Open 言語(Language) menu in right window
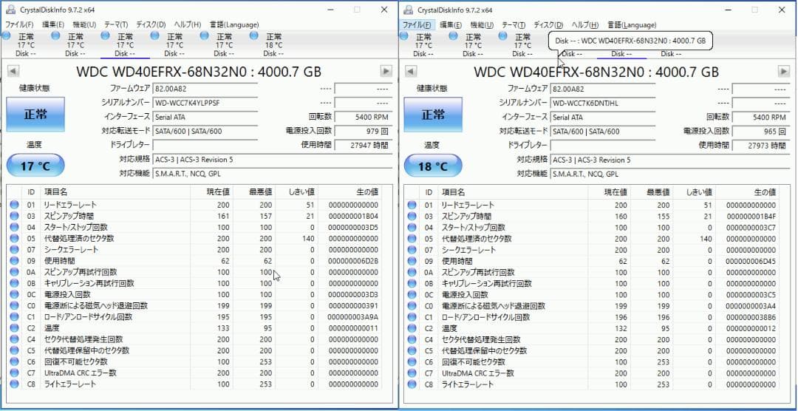The height and width of the screenshot is (411, 798). 631,24
